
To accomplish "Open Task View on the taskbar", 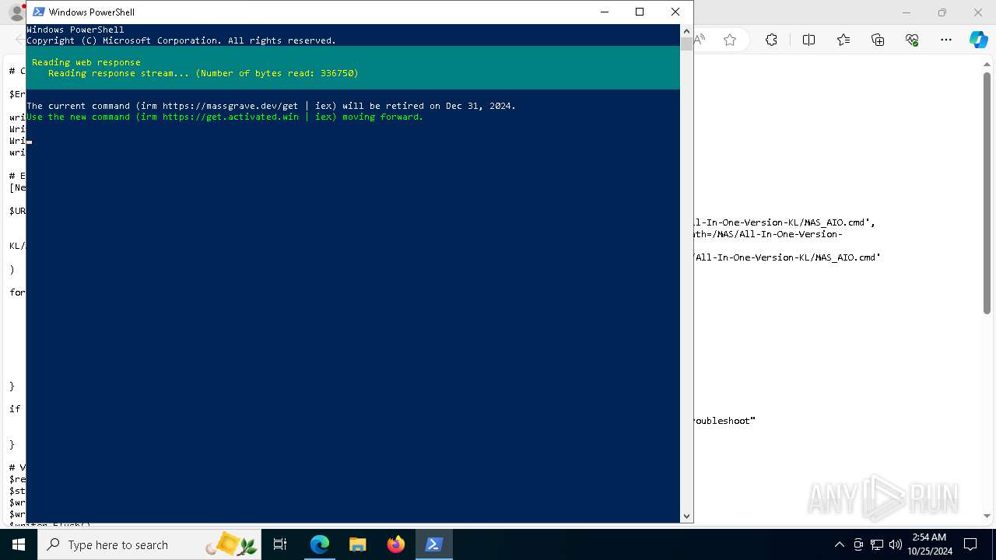I will tap(280, 544).
